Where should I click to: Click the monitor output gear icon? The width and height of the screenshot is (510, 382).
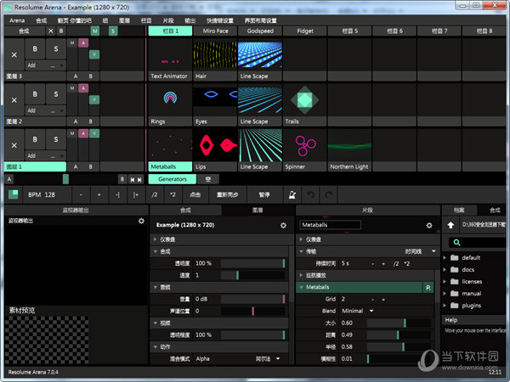point(142,221)
